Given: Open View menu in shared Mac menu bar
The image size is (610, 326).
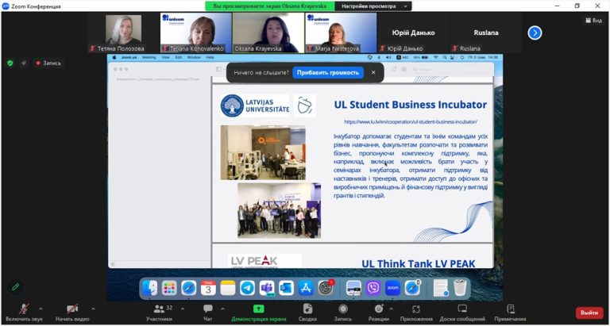Looking at the screenshot, I should coord(165,58).
